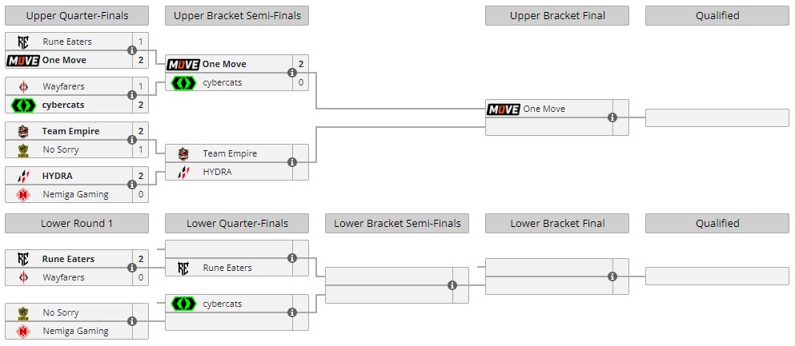Open the Lower Bracket Semi-Finals match info icon
This screenshot has width=795, height=346.
click(452, 285)
